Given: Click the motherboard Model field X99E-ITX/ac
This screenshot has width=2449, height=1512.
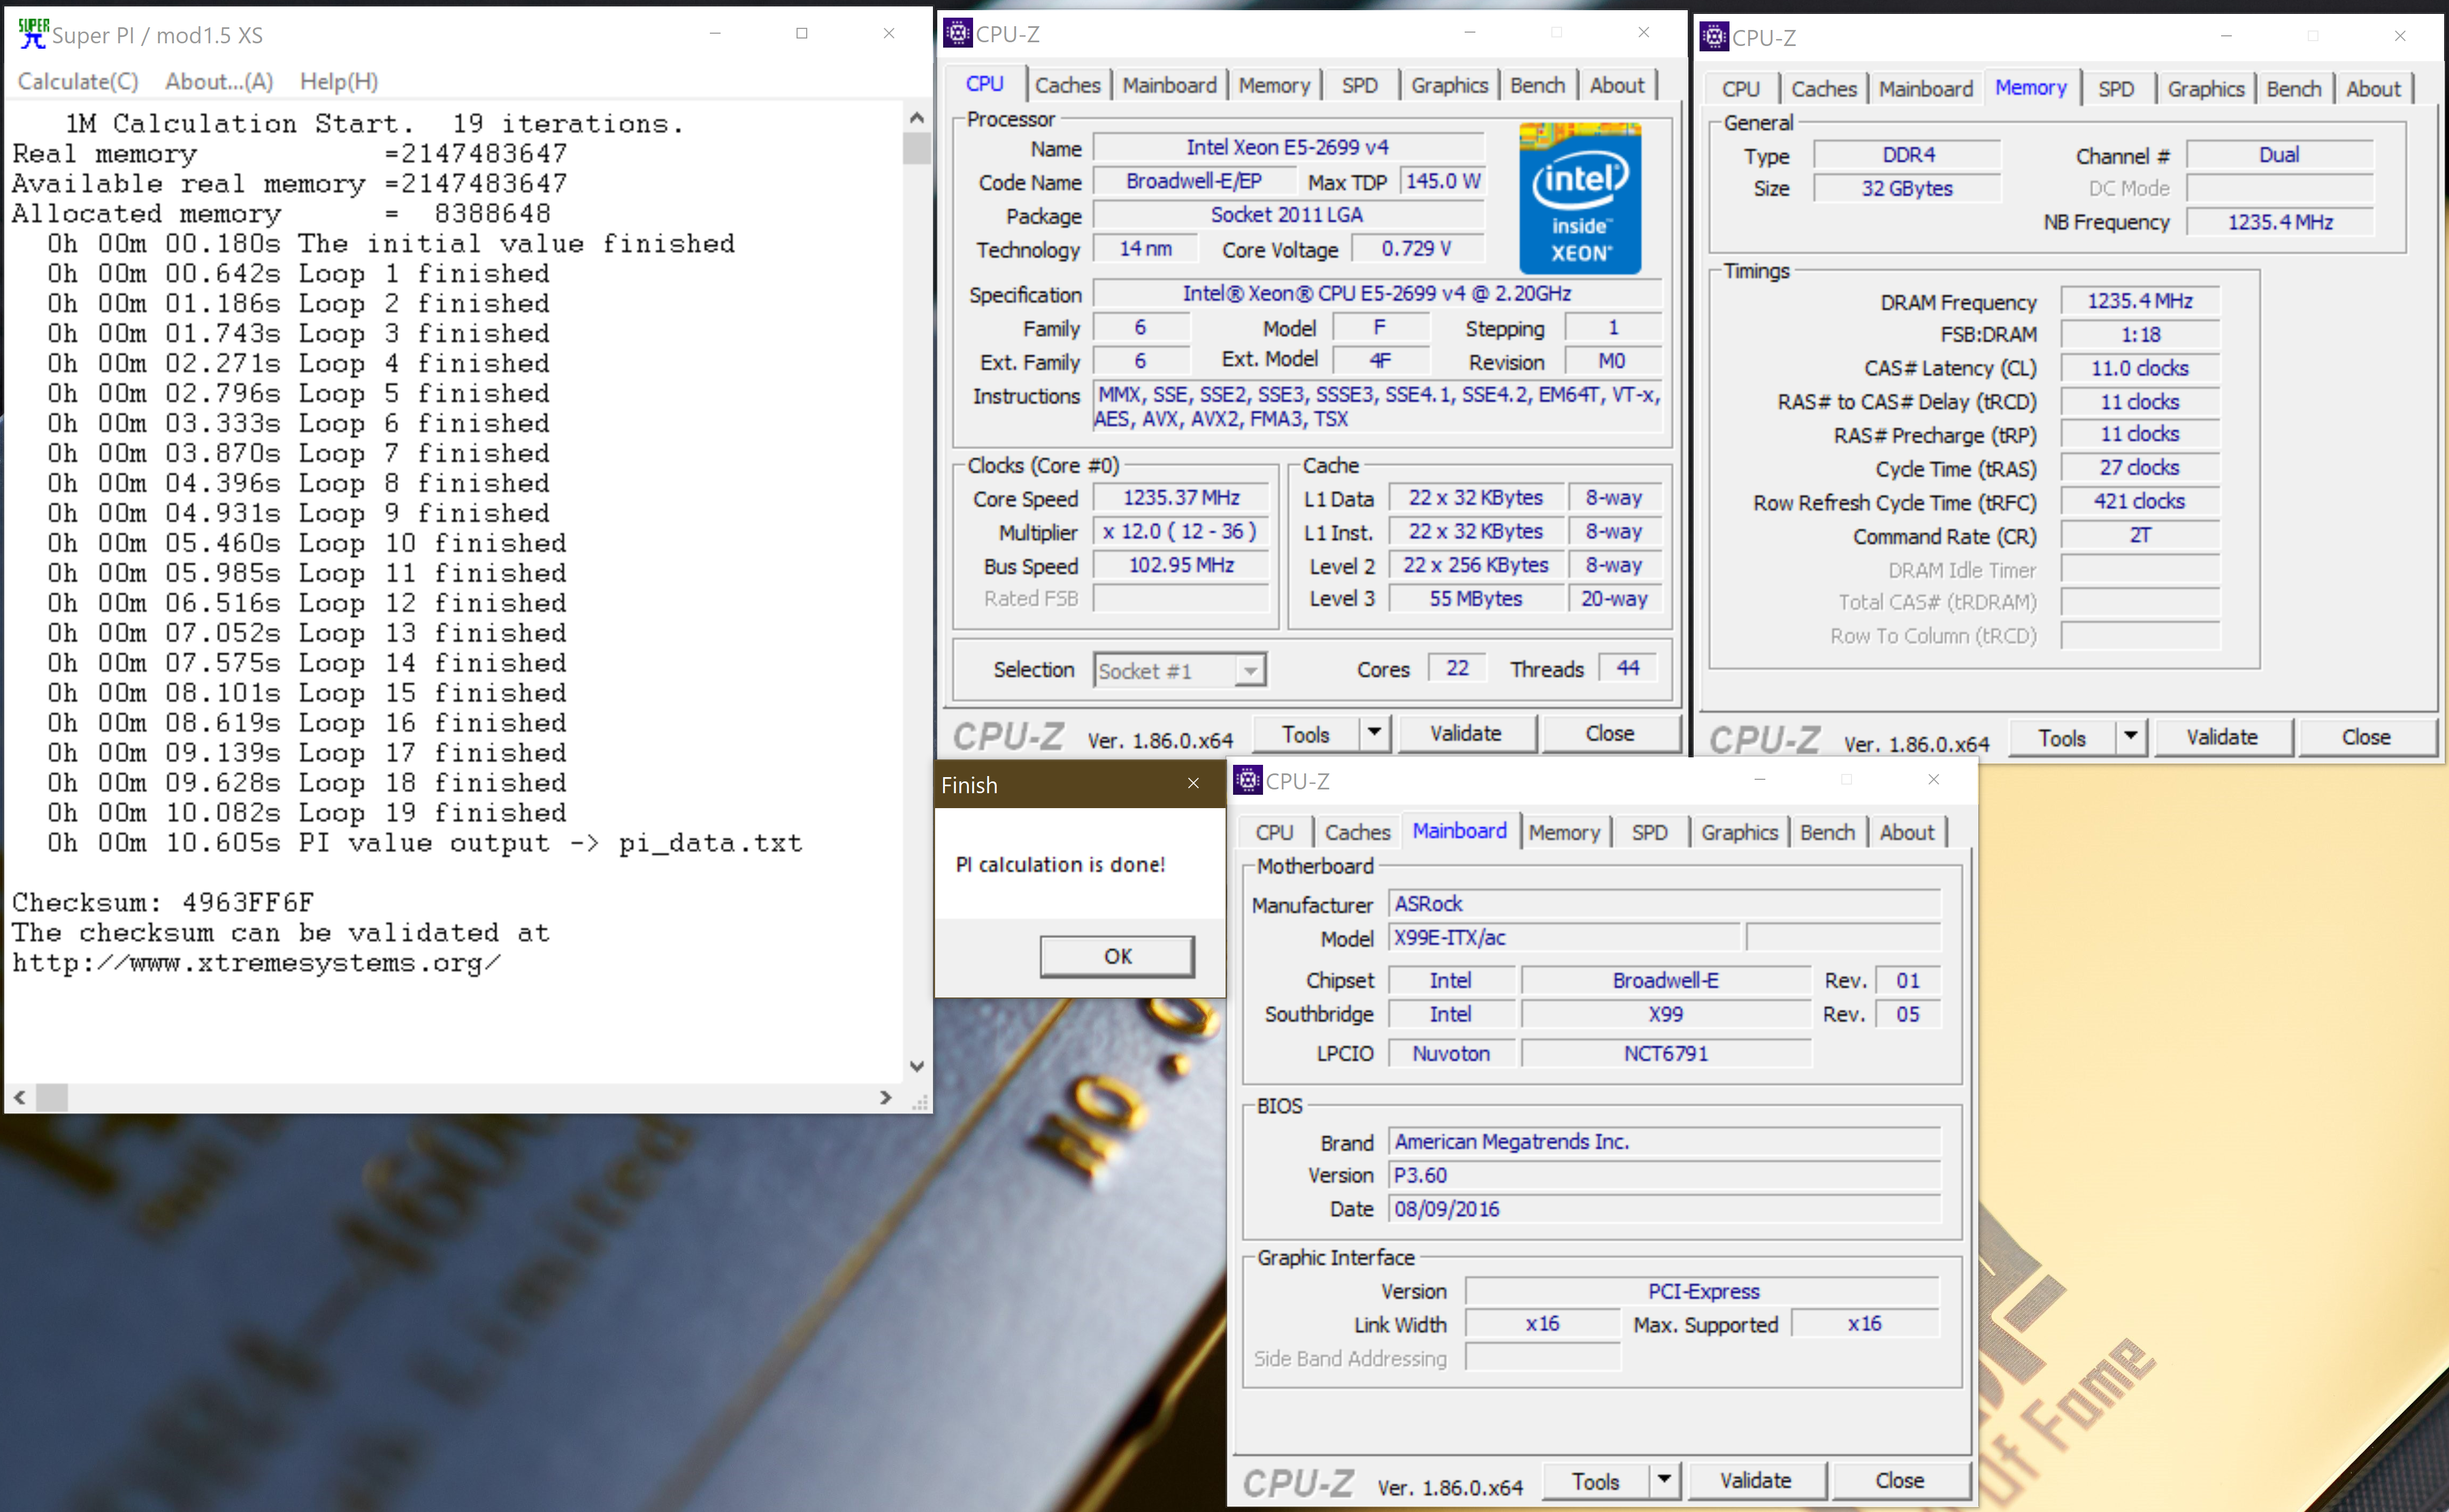Looking at the screenshot, I should (1564, 937).
